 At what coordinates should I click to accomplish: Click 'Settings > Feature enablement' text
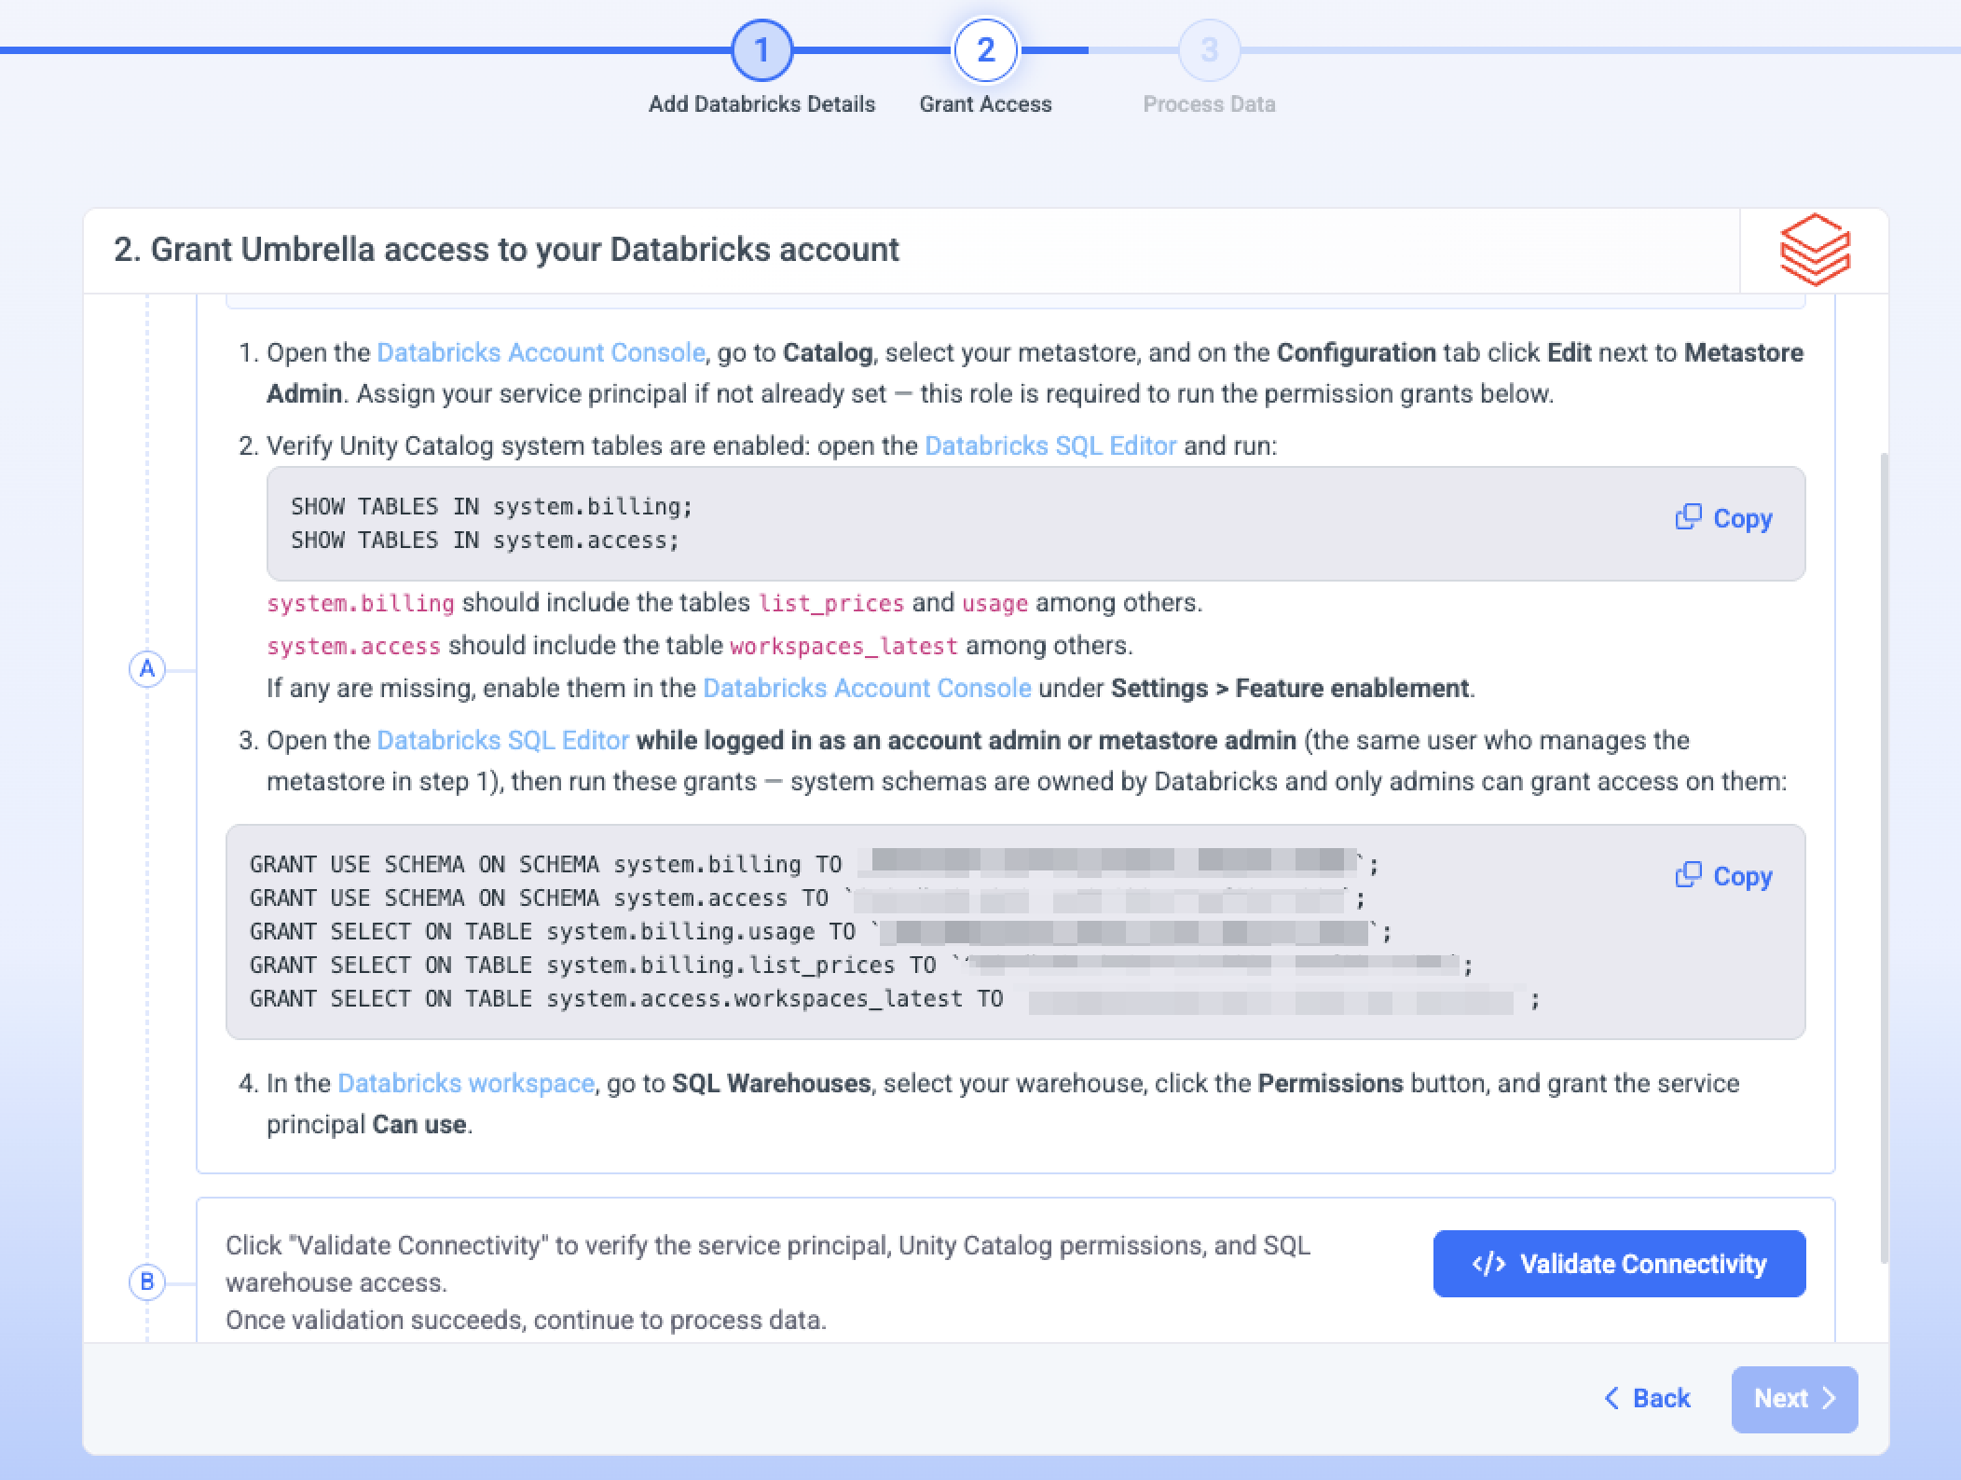click(1290, 688)
